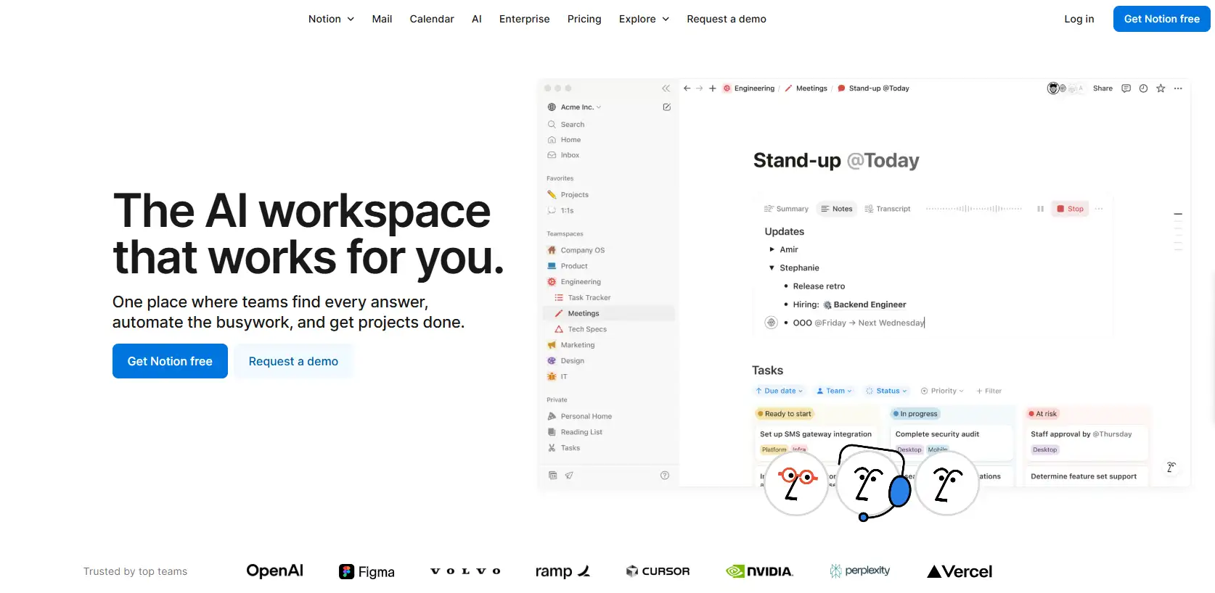The image size is (1215, 593).
Task: Open the Team filter dropdown
Action: coord(834,391)
